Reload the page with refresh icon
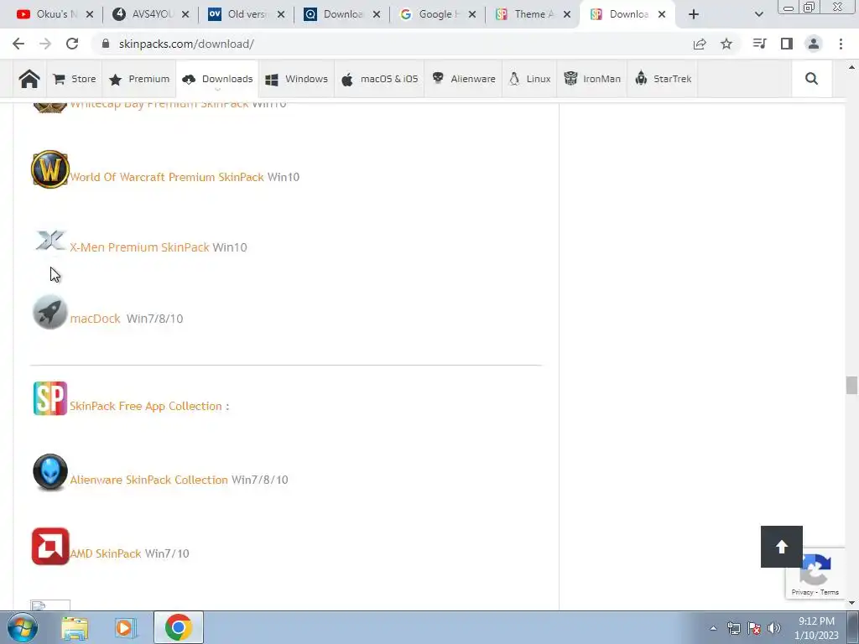This screenshot has height=644, width=859. (x=72, y=44)
